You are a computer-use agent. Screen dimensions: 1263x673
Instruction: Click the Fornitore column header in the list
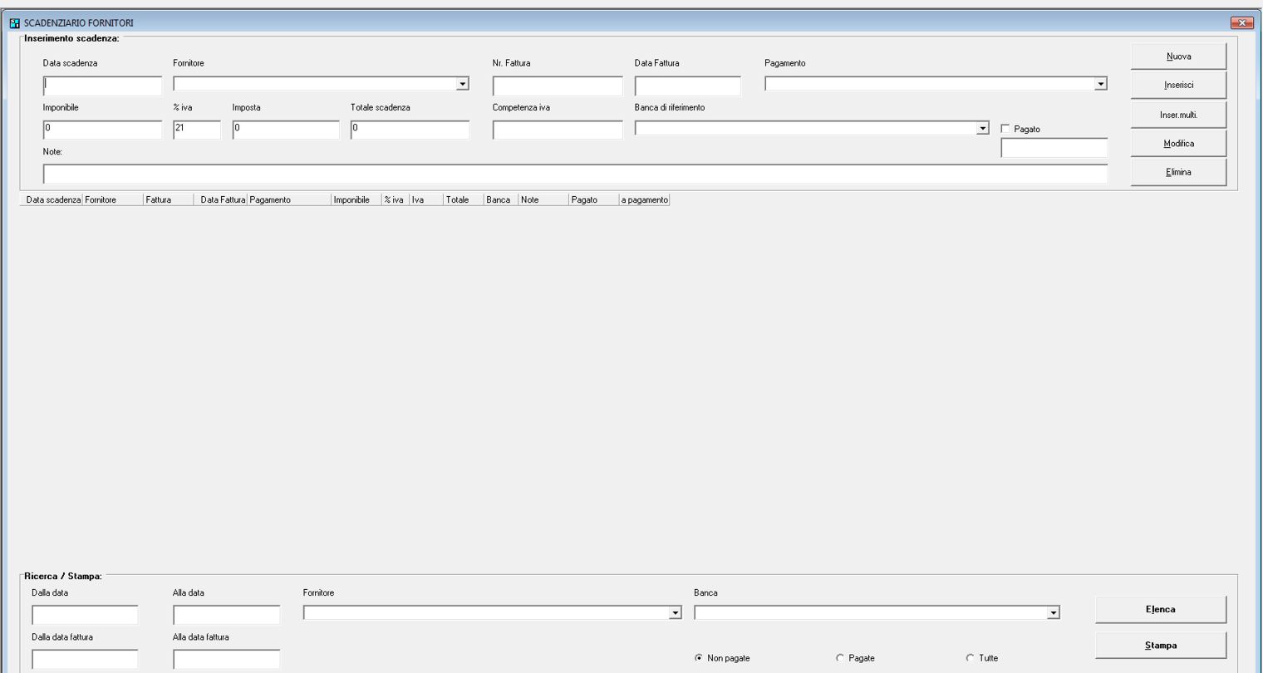112,200
